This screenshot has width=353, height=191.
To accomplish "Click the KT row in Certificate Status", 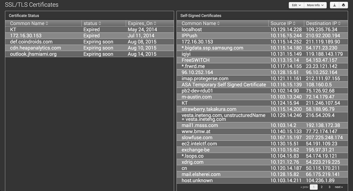I will pos(90,30).
